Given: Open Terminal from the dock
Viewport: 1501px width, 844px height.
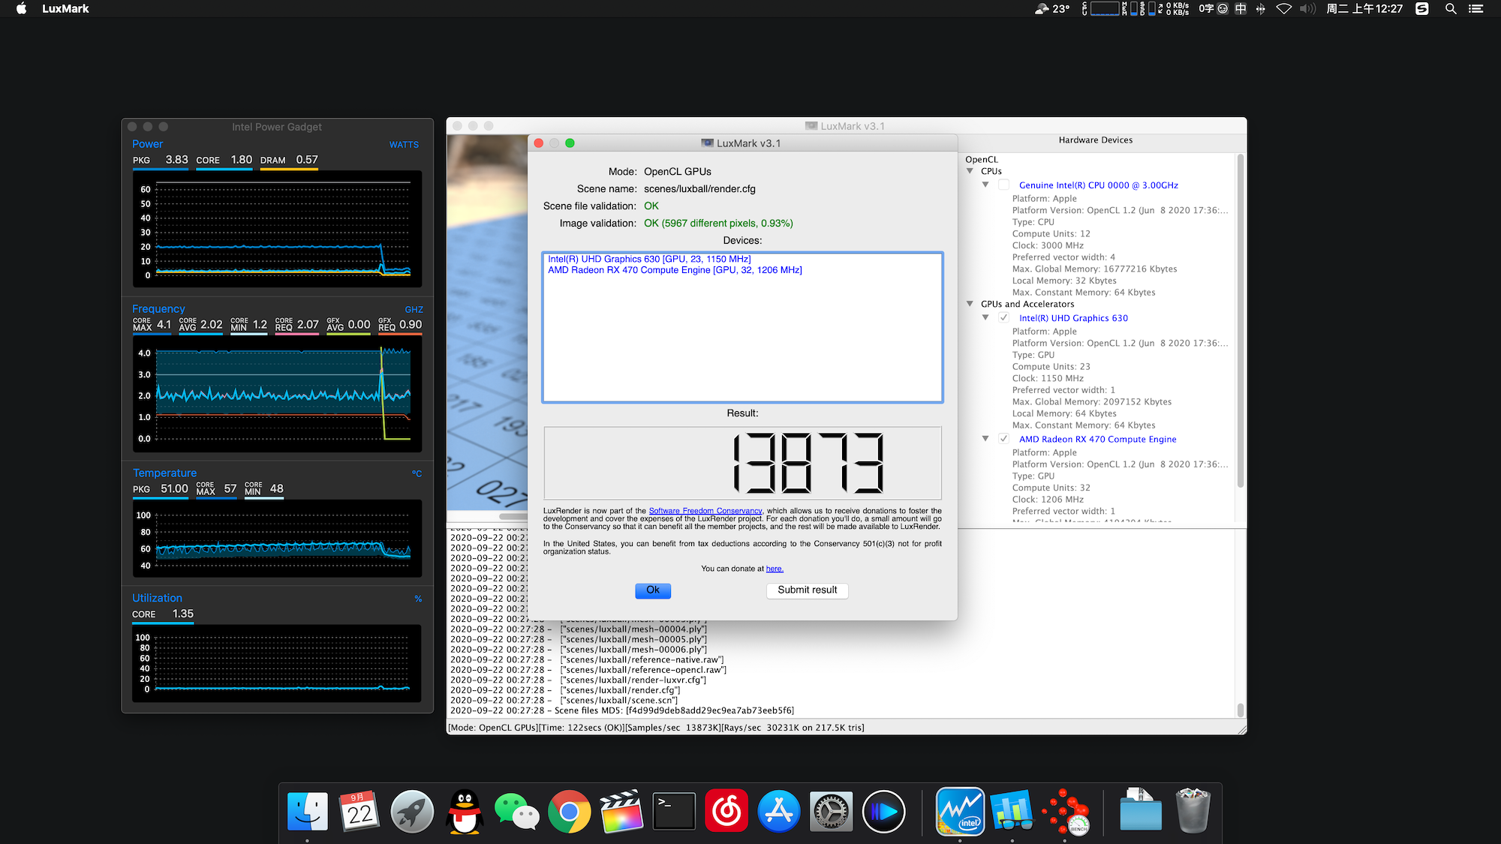Looking at the screenshot, I should coord(674,811).
